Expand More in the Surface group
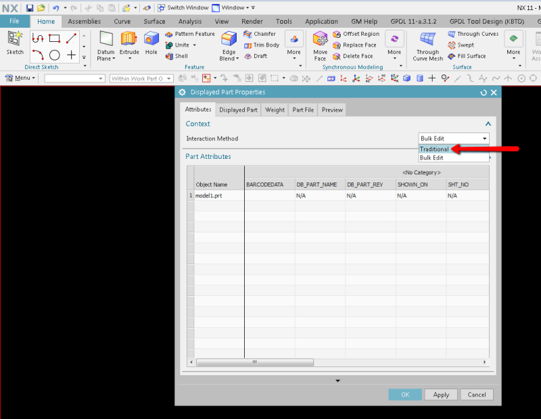This screenshot has height=419, width=541. pos(513,44)
